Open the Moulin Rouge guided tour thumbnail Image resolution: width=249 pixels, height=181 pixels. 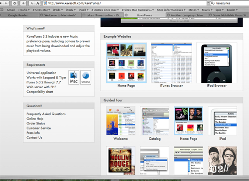pos(121,161)
